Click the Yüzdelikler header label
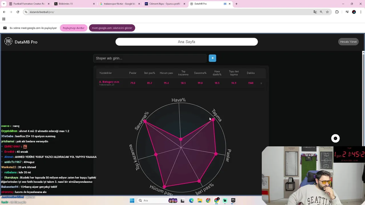Screen dimensions: 365x205 pyautogui.click(x=106, y=73)
